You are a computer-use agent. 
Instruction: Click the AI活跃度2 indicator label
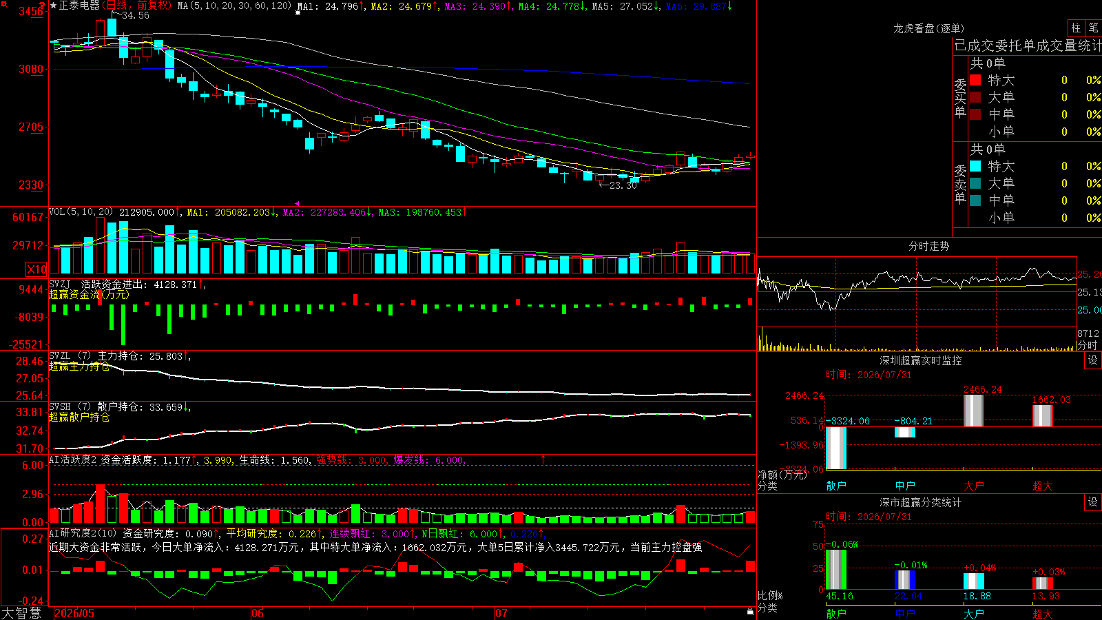pyautogui.click(x=73, y=459)
